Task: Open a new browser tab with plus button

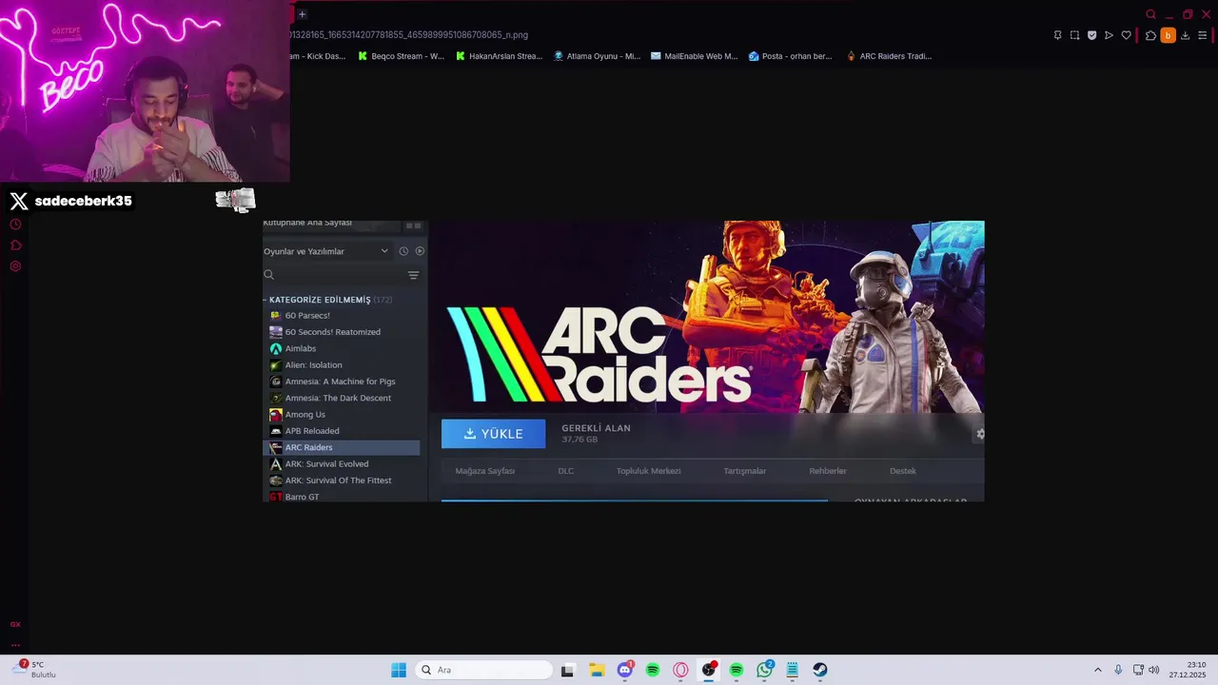Action: [x=302, y=14]
